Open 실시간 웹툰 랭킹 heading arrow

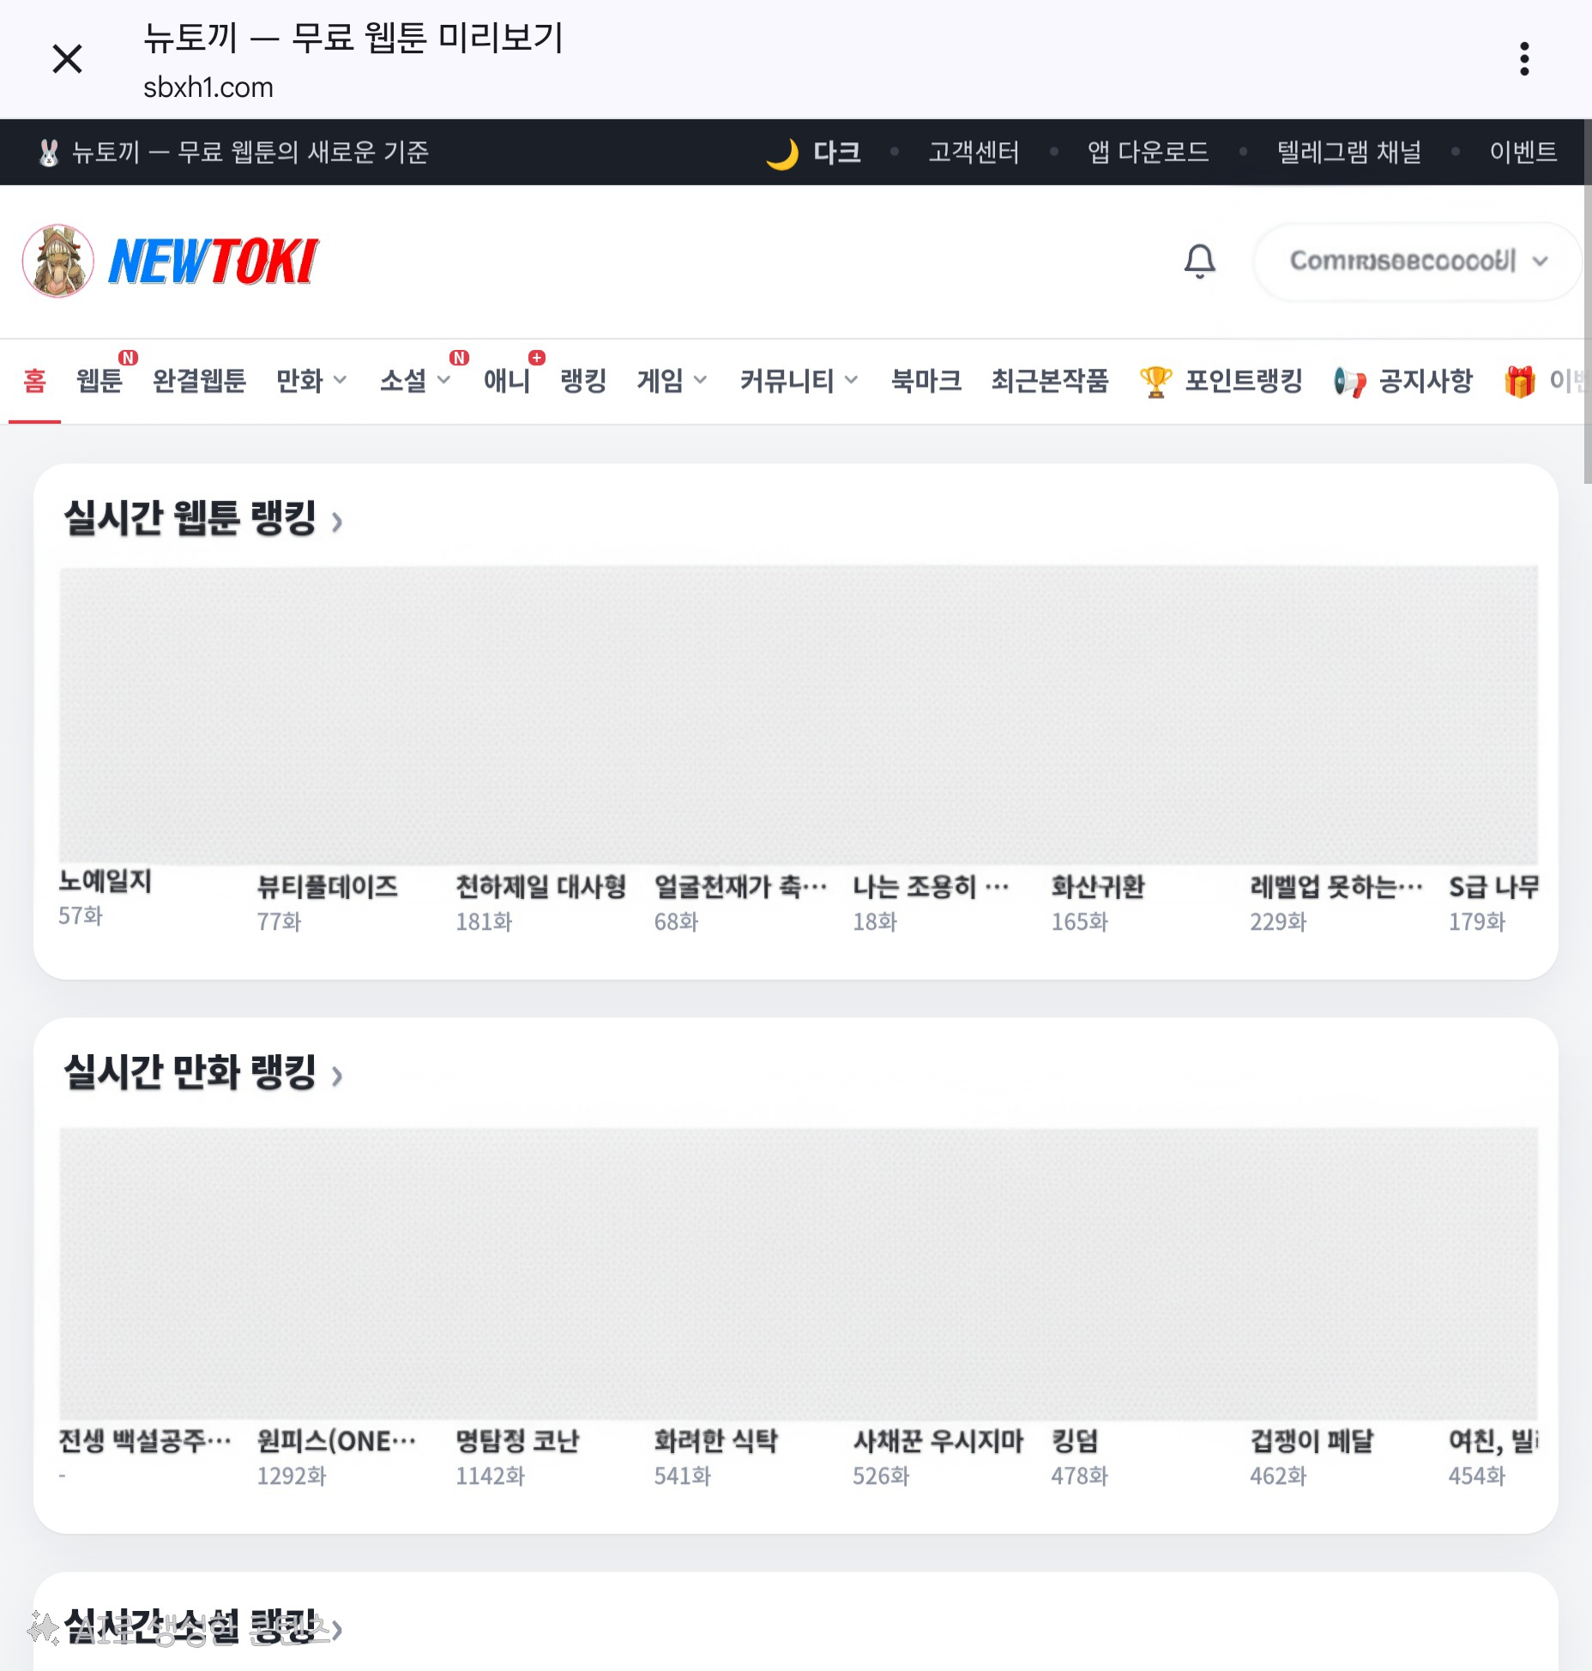pyautogui.click(x=337, y=522)
